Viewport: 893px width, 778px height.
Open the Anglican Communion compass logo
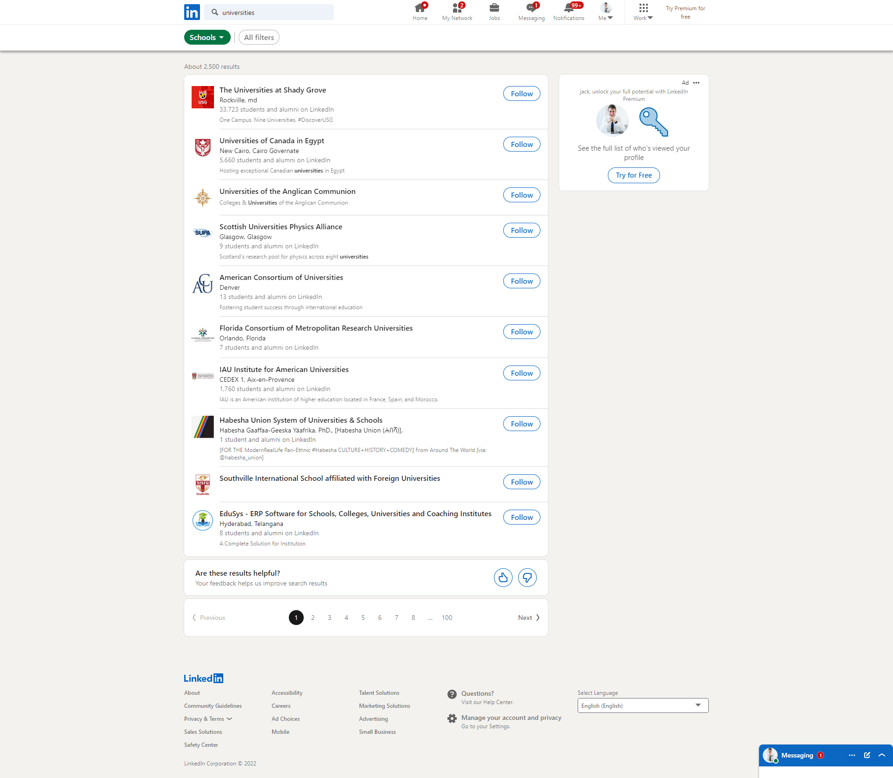[x=203, y=198]
